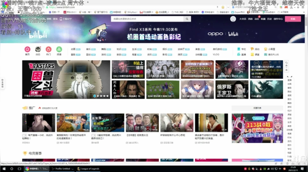Open the Profile: Untitled taskbar item
This screenshot has height=172, width=308.
coord(62,169)
